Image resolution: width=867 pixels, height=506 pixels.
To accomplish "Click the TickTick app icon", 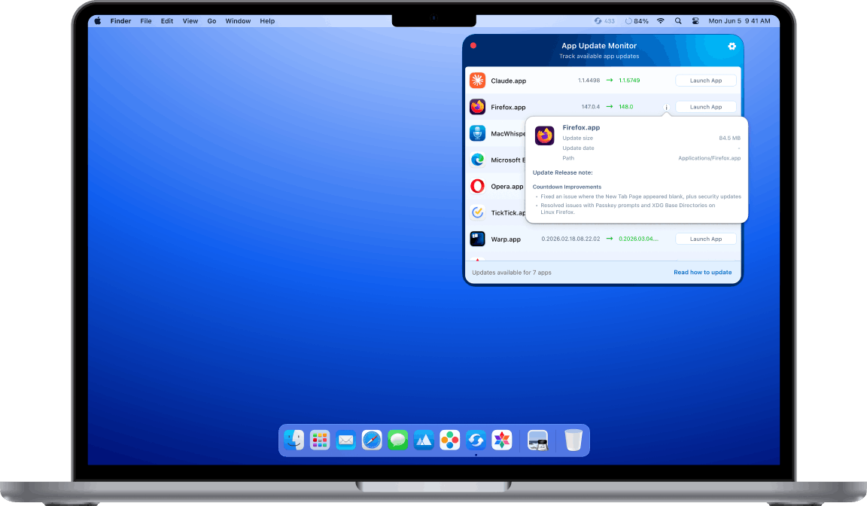I will [477, 212].
